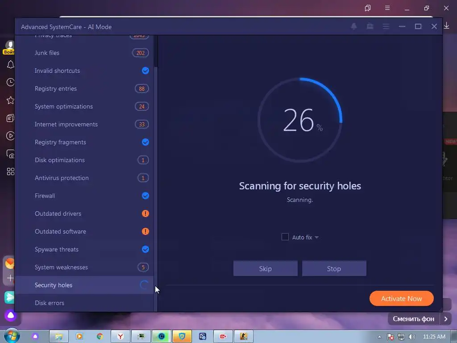Select System optimizations in the list
The image size is (457, 343).
pos(84,106)
